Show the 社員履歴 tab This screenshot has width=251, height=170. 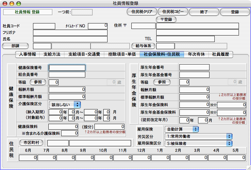coord(221,54)
